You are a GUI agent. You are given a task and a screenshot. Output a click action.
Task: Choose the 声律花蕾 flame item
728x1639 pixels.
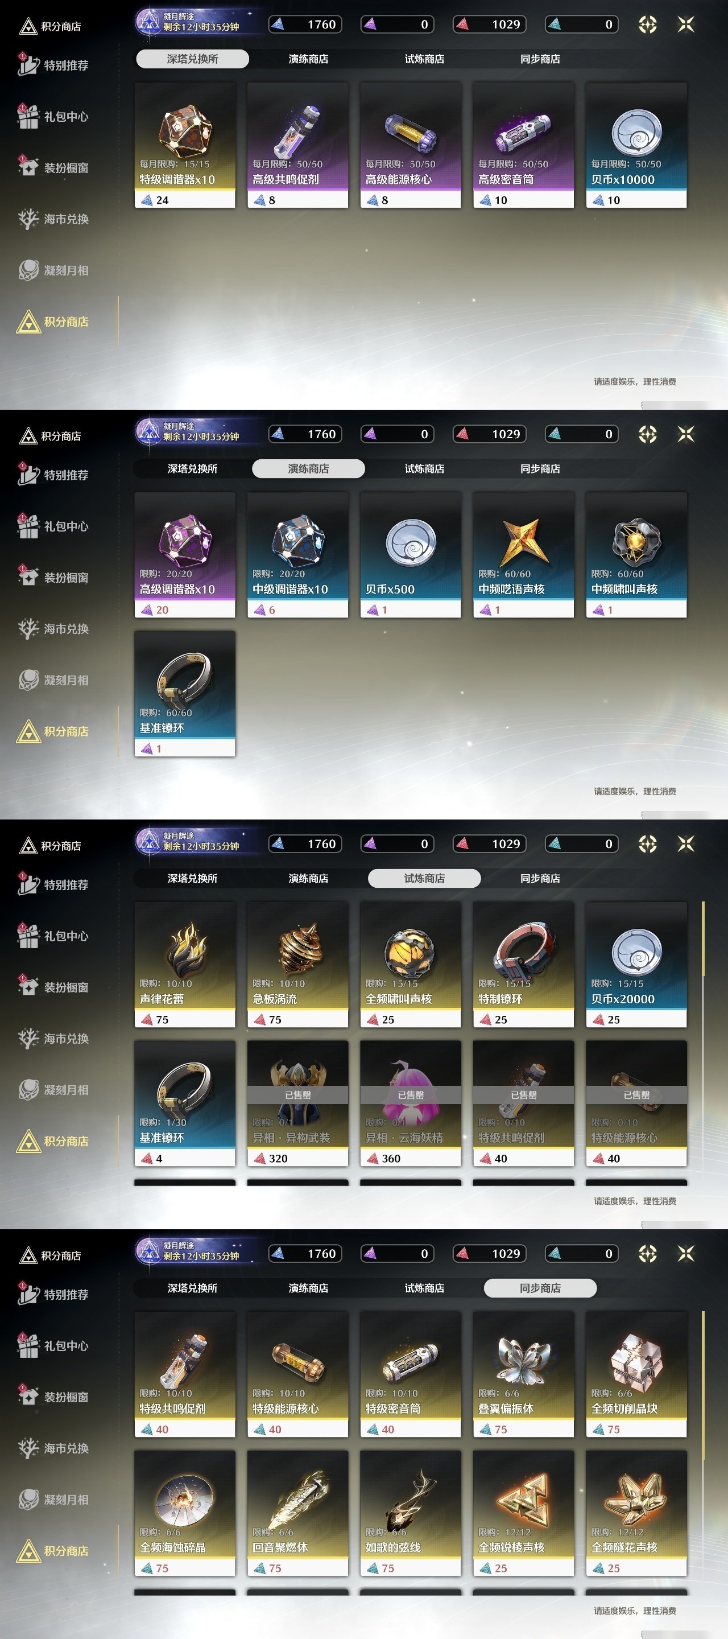[x=185, y=965]
